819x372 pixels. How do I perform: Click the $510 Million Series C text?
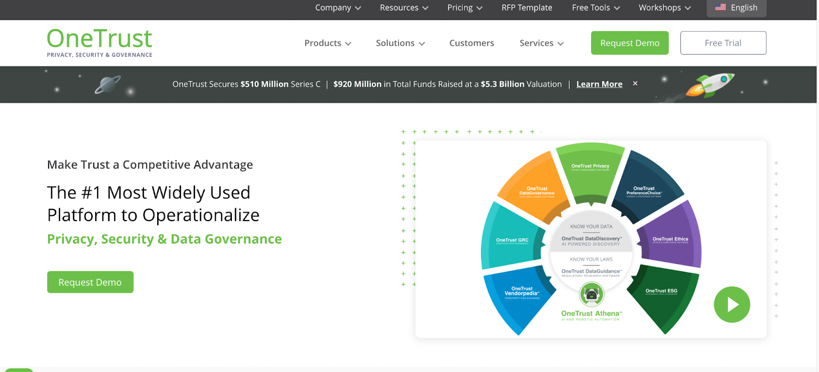coord(281,84)
